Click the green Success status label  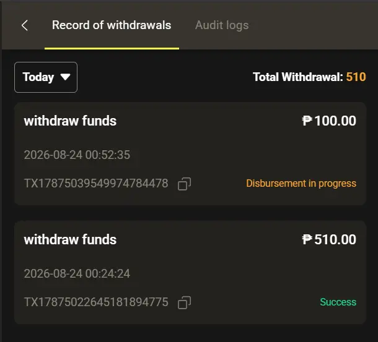click(338, 302)
